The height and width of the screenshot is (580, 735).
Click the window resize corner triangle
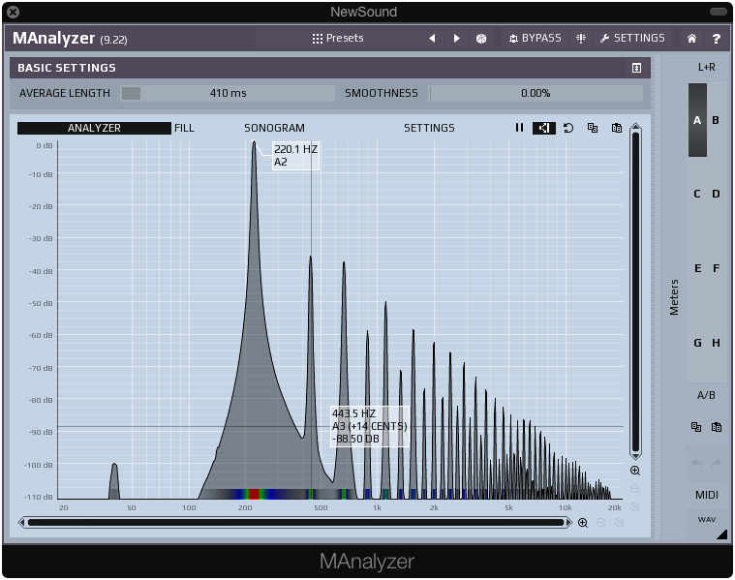(x=721, y=534)
